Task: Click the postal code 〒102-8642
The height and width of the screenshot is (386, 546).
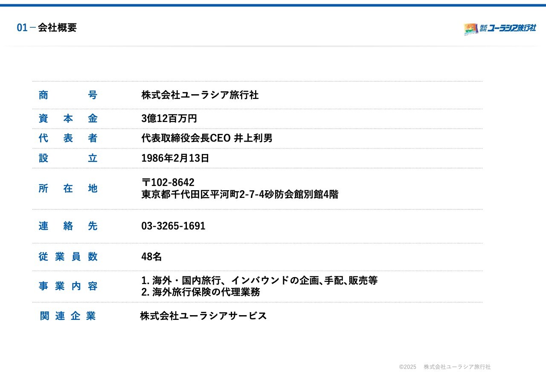Action: click(x=168, y=183)
